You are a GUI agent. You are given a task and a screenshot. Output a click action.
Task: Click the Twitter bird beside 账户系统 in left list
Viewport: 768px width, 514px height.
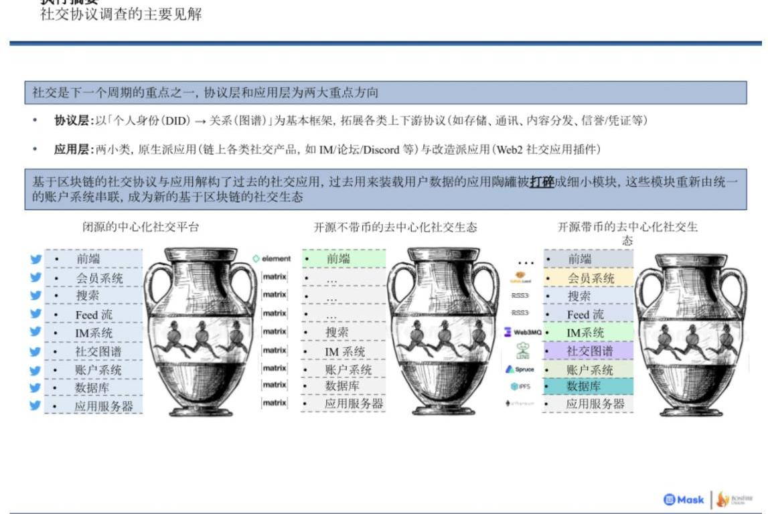(x=35, y=371)
